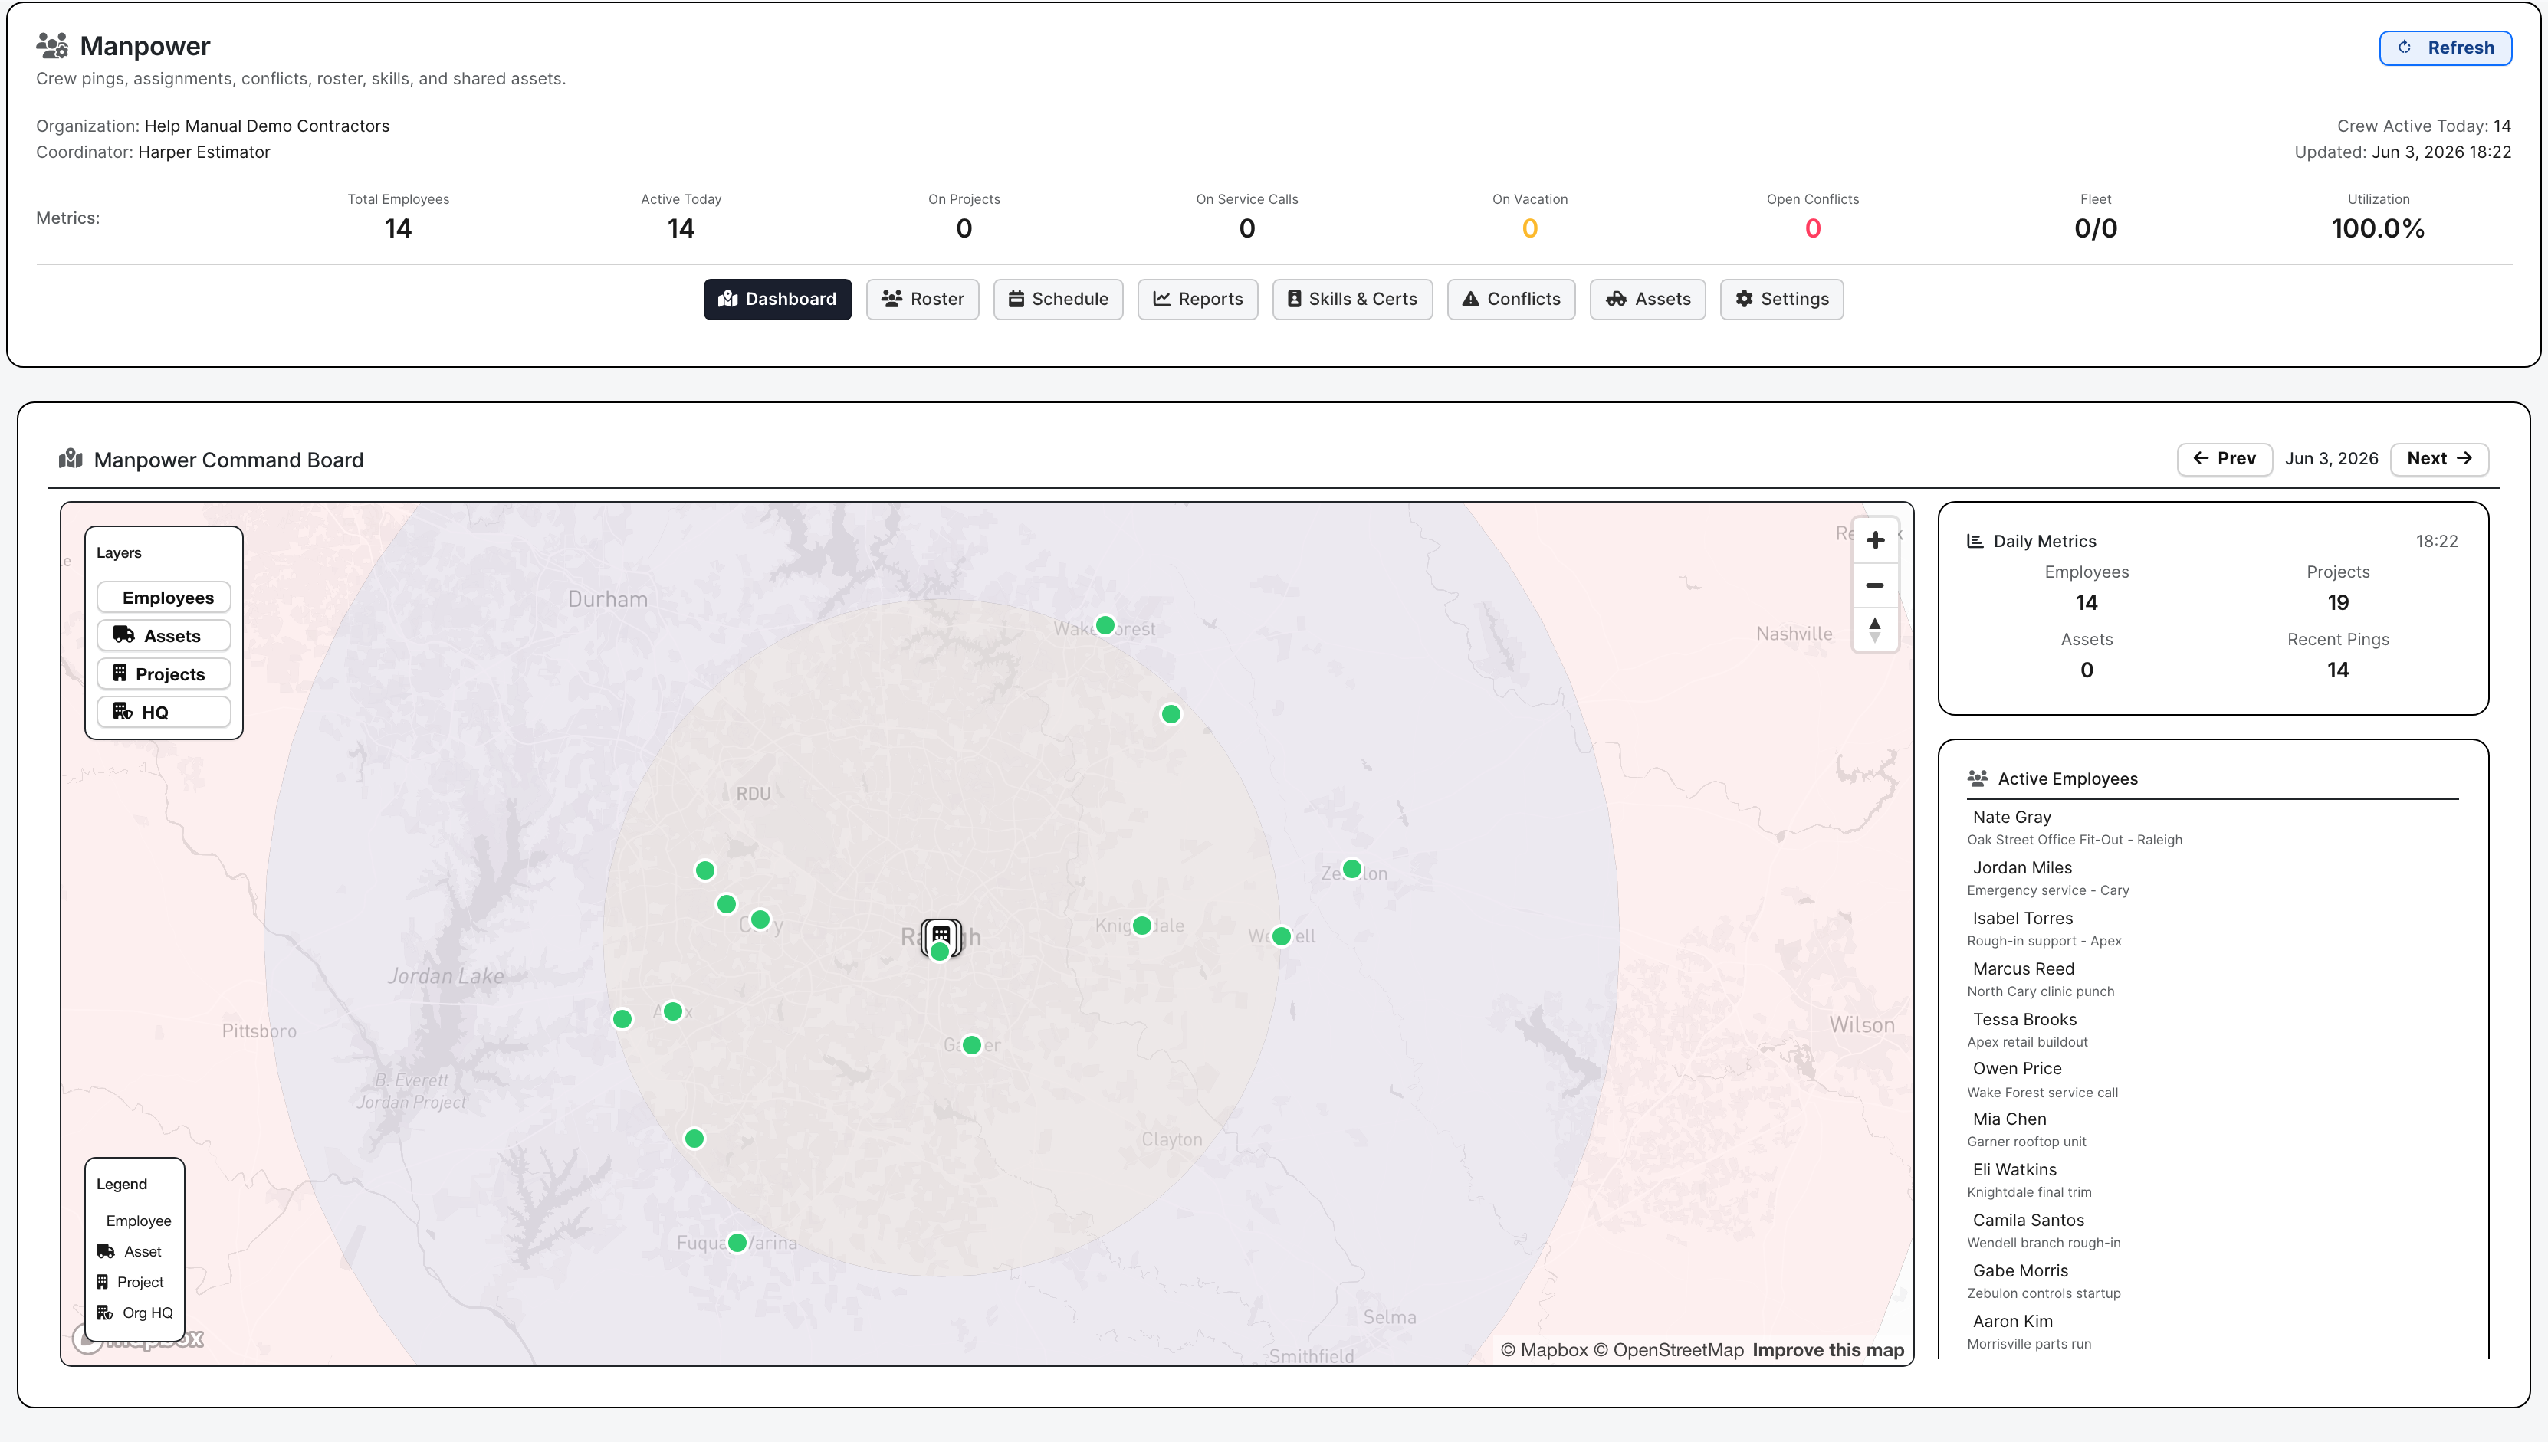Open the Assets tab
This screenshot has width=2548, height=1442.
click(x=1647, y=299)
